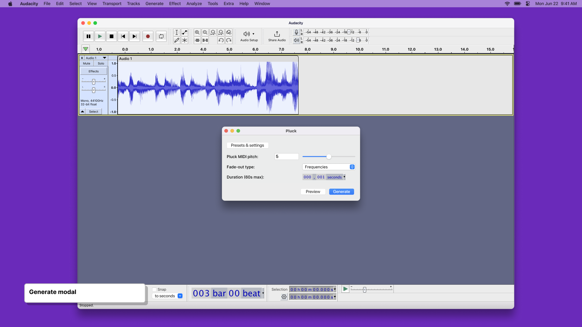Select the Draw tool
Image resolution: width=582 pixels, height=327 pixels.
[x=177, y=40]
